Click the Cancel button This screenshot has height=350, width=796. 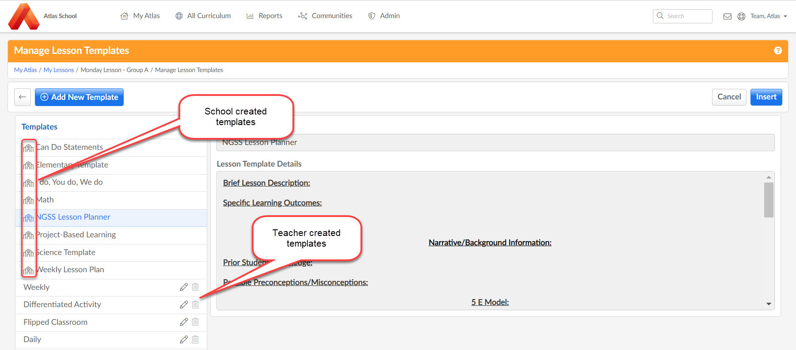pos(729,97)
